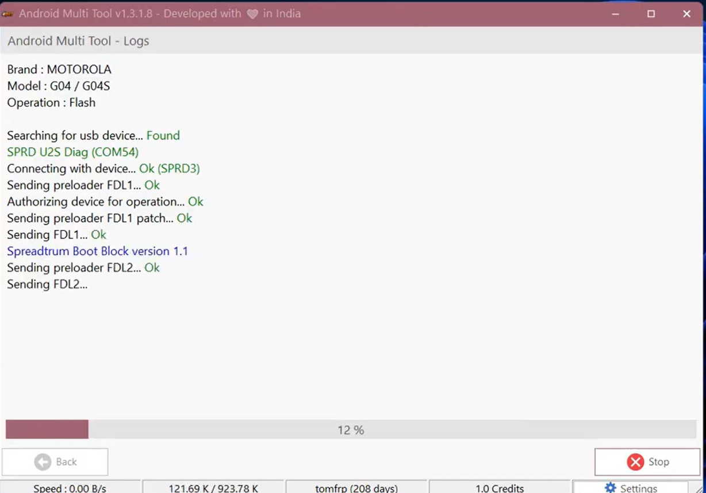Click the tomfrp (208 days) account status
Image resolution: width=706 pixels, height=493 pixels.
(x=356, y=488)
